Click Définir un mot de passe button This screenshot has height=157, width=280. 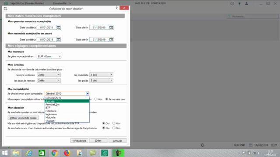(23, 118)
